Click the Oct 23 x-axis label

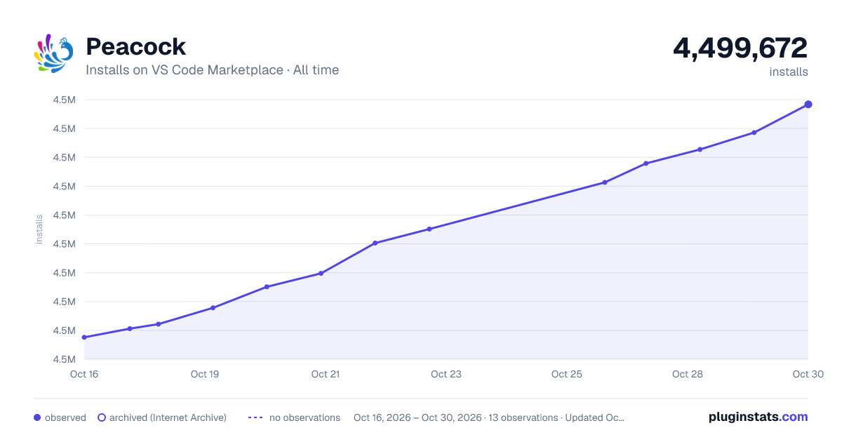[446, 374]
